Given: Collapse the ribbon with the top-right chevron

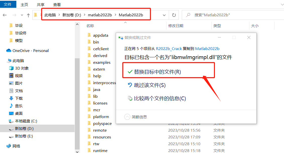Looking at the screenshot, I should [282, 4].
